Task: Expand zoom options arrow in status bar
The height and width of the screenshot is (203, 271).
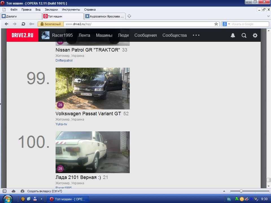Action: pyautogui.click(x=224, y=191)
